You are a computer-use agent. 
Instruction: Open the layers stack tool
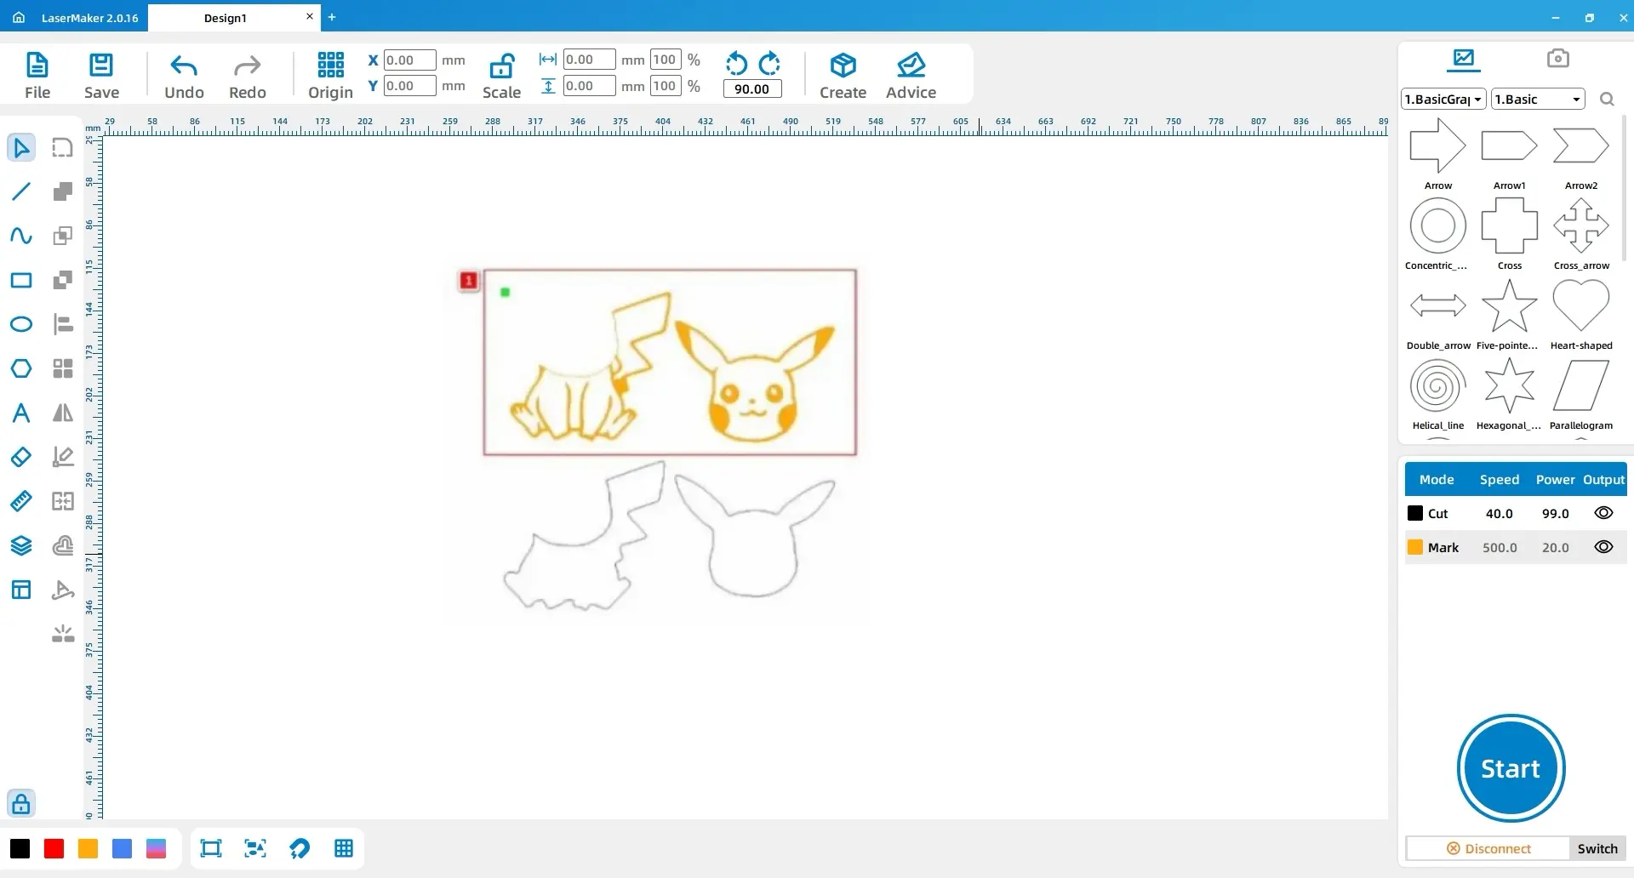[x=21, y=545]
